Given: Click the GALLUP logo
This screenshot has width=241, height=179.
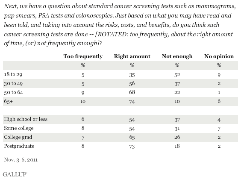Looking at the screenshot, I should [15, 174].
